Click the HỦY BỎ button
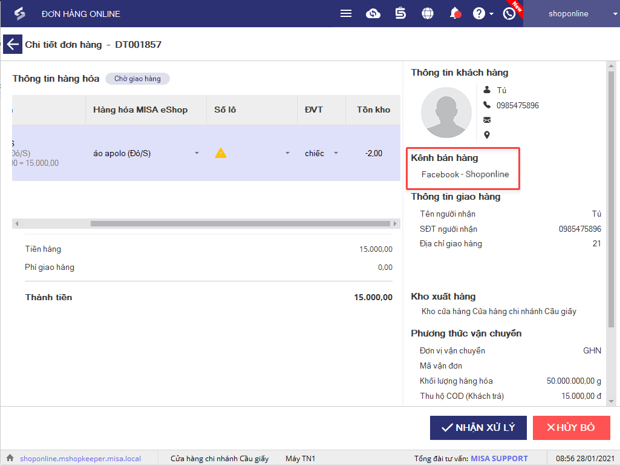The width and height of the screenshot is (620, 466). [572, 428]
